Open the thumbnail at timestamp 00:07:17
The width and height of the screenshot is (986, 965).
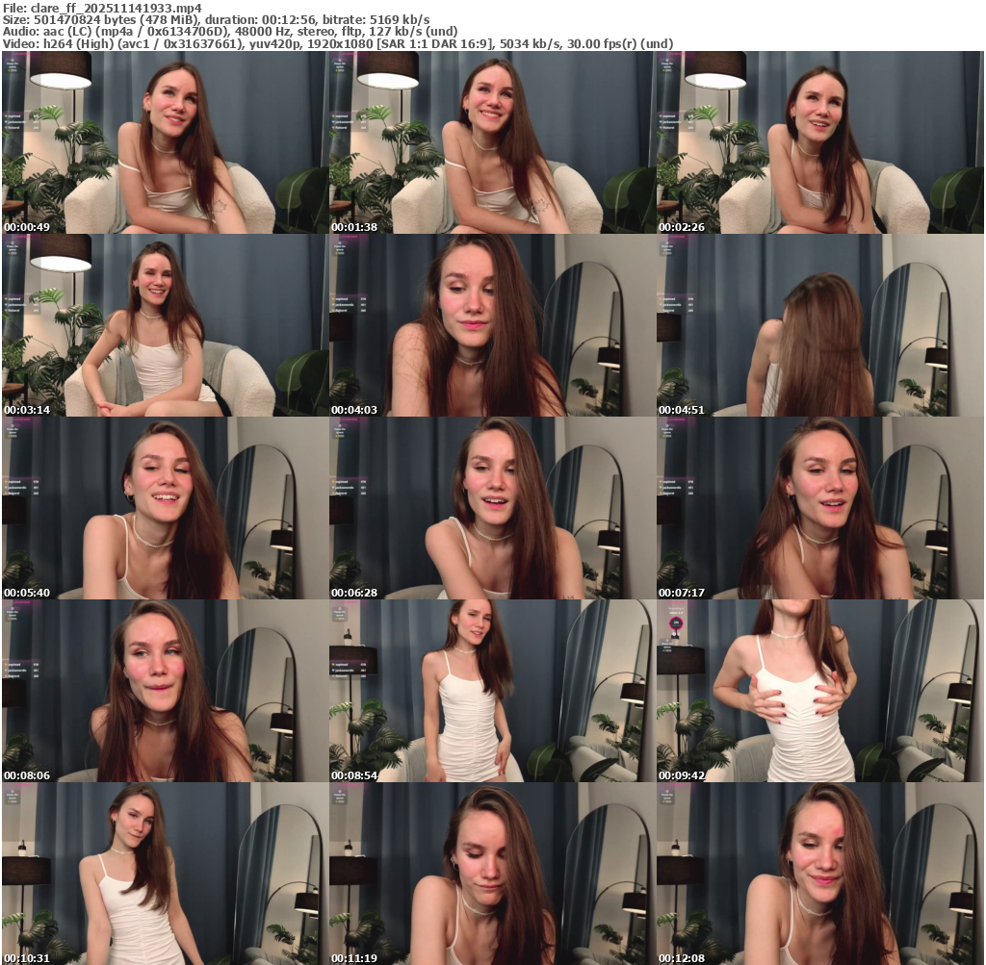pos(820,508)
